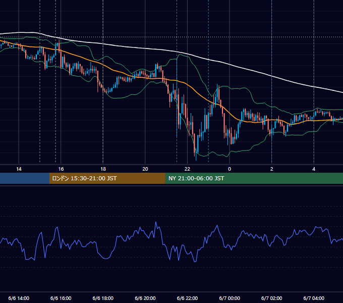Click the 14 hour axis label
This screenshot has height=303, width=343.
point(19,169)
